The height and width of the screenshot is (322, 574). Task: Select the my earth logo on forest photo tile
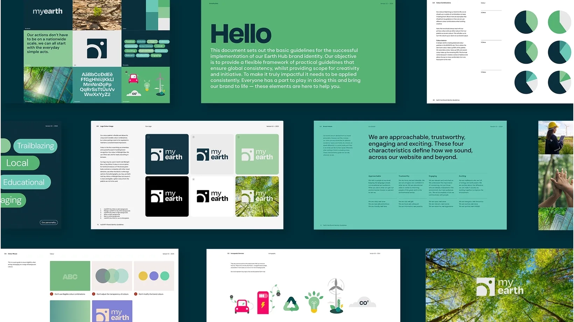coord(257,196)
